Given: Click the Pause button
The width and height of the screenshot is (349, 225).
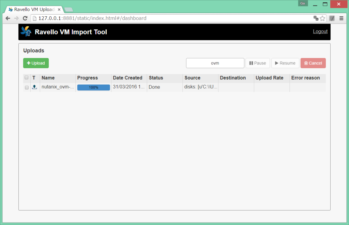Looking at the screenshot, I should 258,63.
